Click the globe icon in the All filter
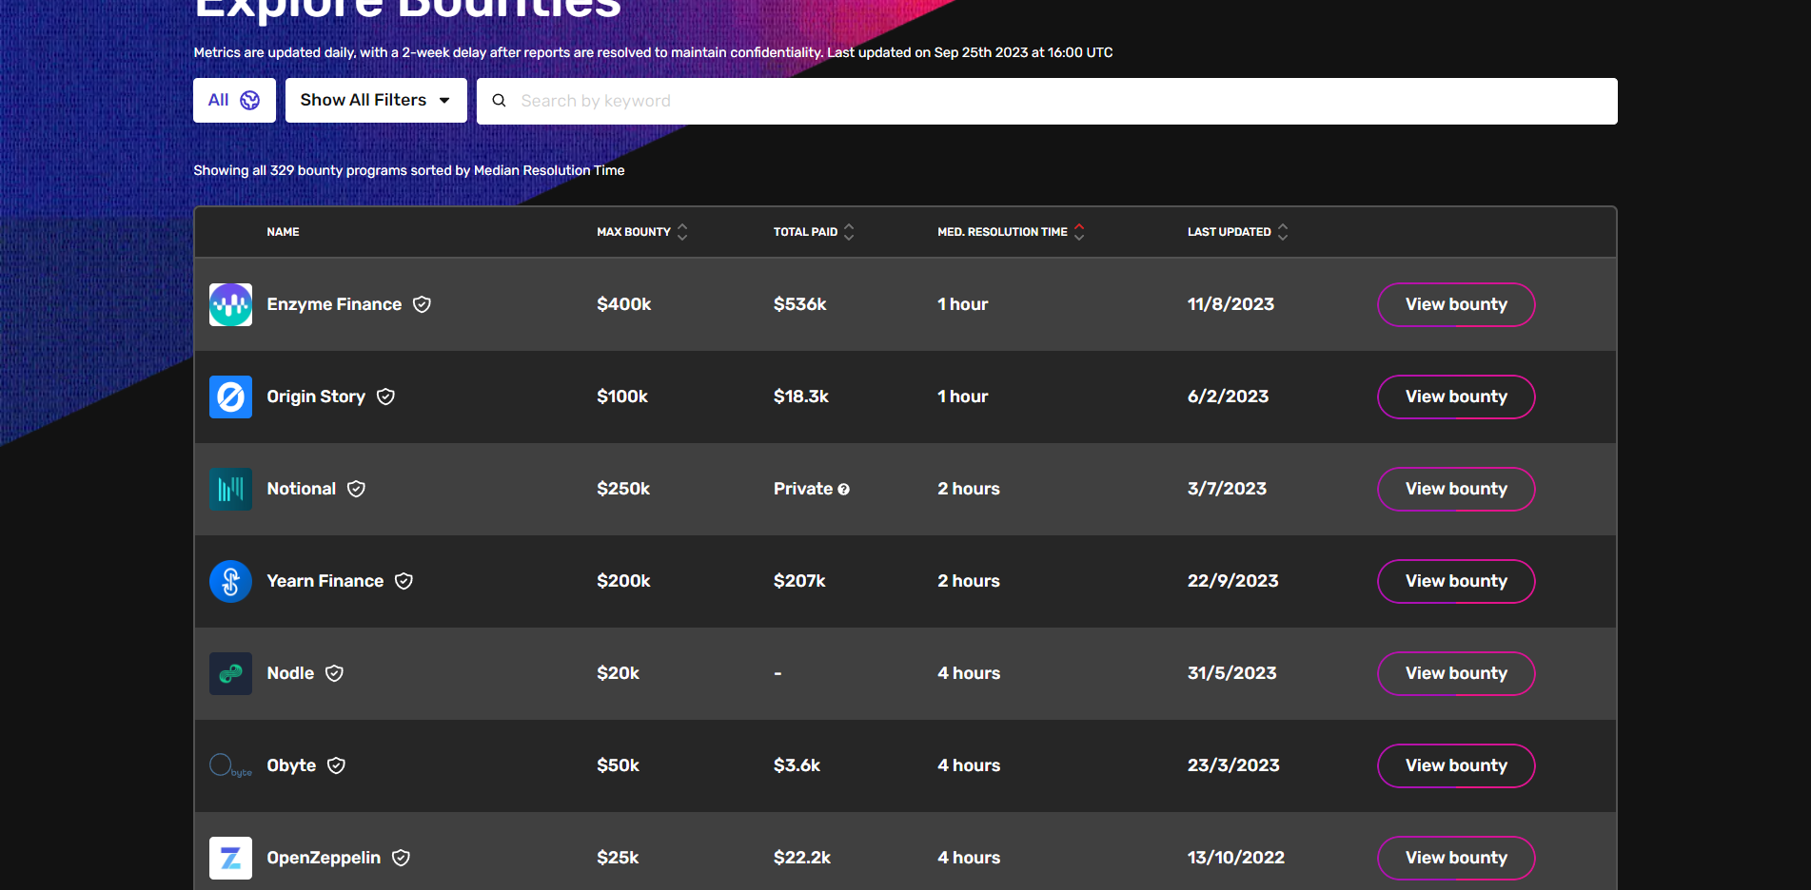 (248, 100)
